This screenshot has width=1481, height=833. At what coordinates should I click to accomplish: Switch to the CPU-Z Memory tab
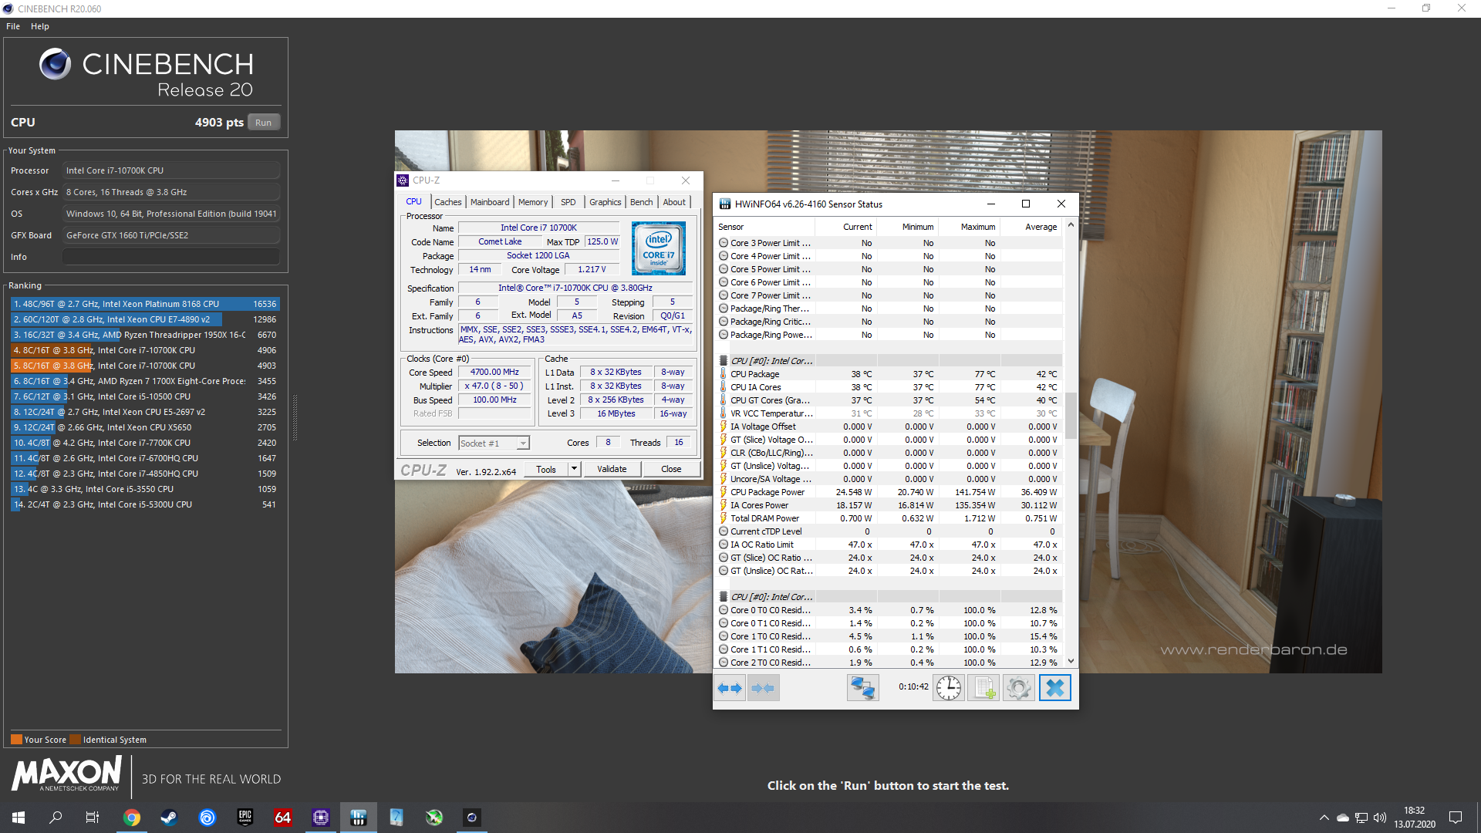tap(533, 202)
